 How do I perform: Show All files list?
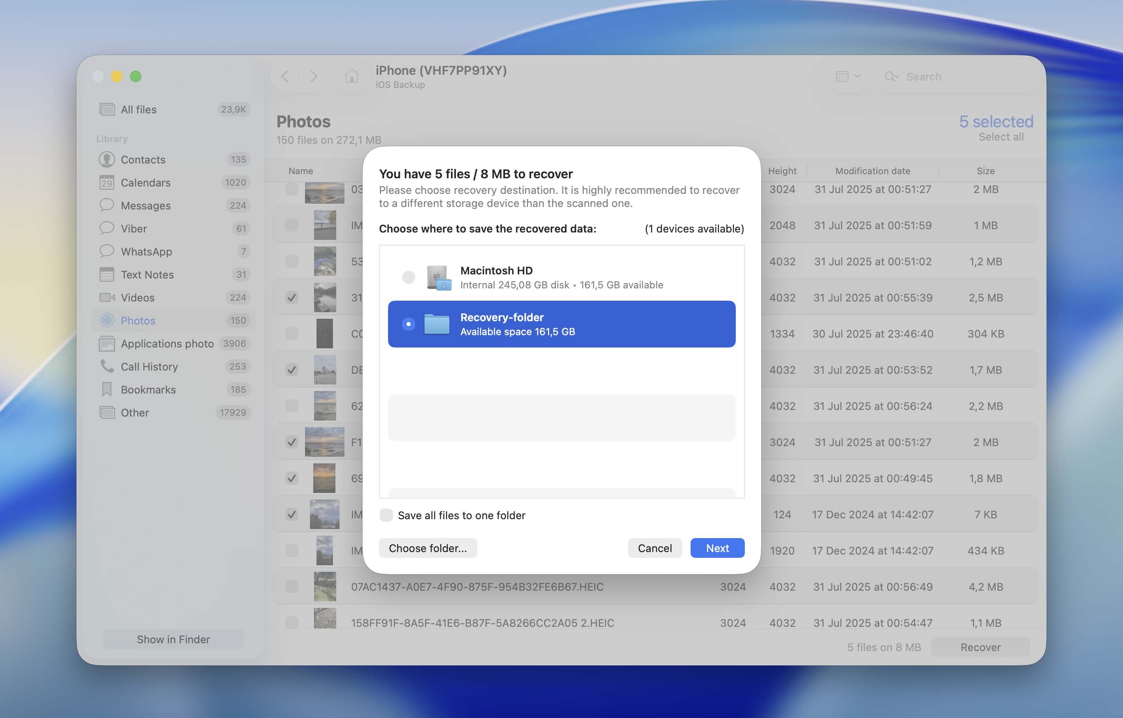click(173, 110)
